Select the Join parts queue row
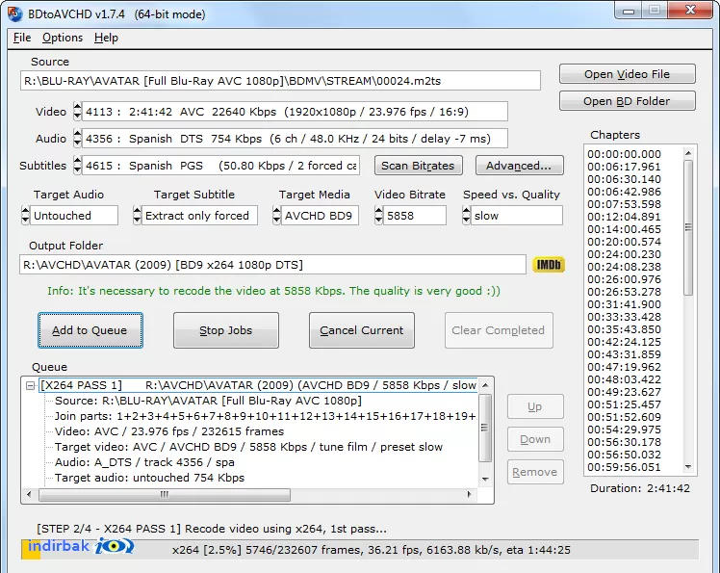Viewport: 720px width, 573px height. pos(265,416)
